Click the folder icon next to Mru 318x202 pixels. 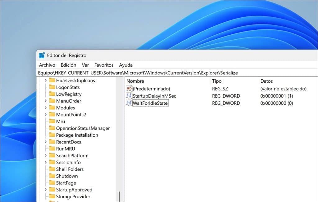pos(52,121)
